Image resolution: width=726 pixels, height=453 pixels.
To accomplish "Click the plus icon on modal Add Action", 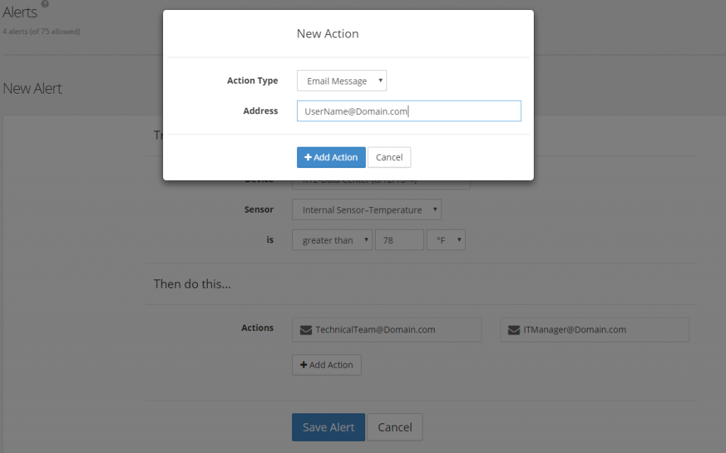I will [308, 157].
